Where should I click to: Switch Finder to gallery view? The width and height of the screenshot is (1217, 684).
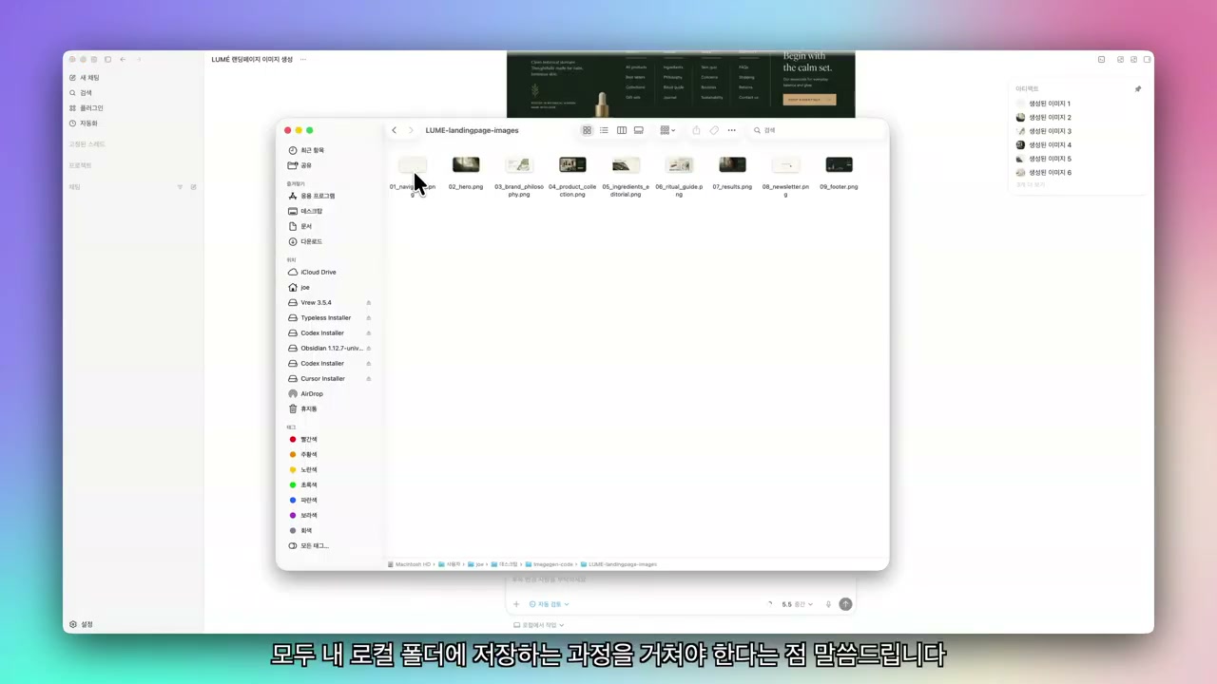[639, 130]
